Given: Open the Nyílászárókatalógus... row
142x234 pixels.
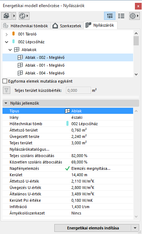Looking at the screenshot, I should pos(68,149).
